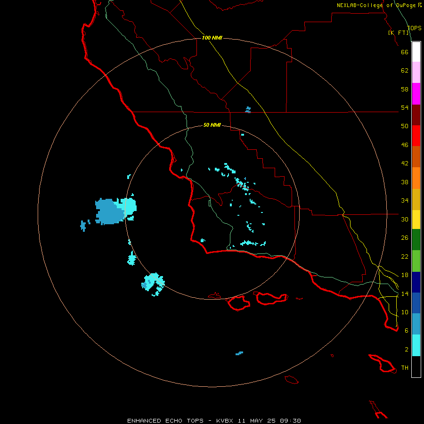Viewport: 424px width, 424px height.
Task: Click the TOPS legend title
Action: pos(414,28)
